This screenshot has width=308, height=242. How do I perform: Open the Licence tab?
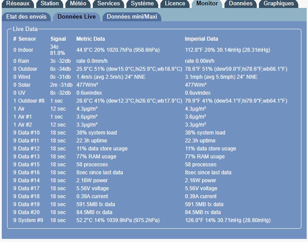175,4
